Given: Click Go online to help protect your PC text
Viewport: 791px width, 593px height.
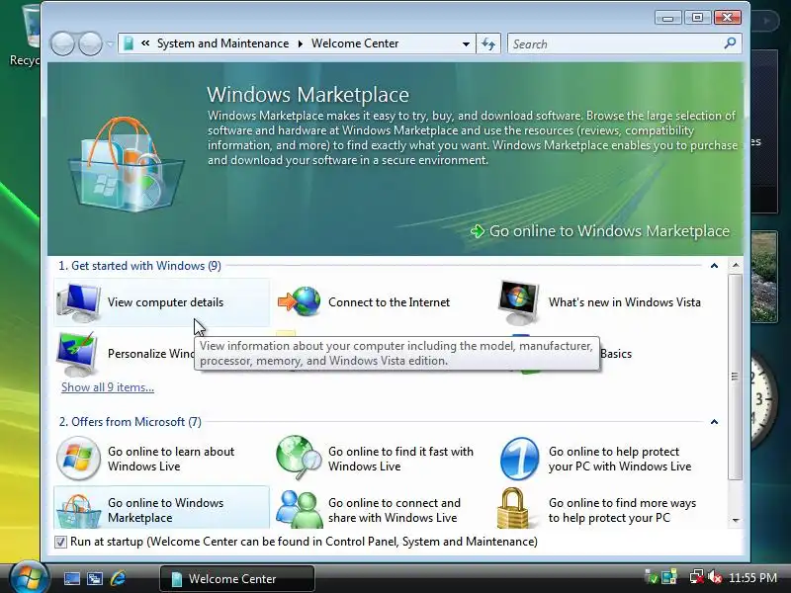Looking at the screenshot, I should pyautogui.click(x=620, y=459).
